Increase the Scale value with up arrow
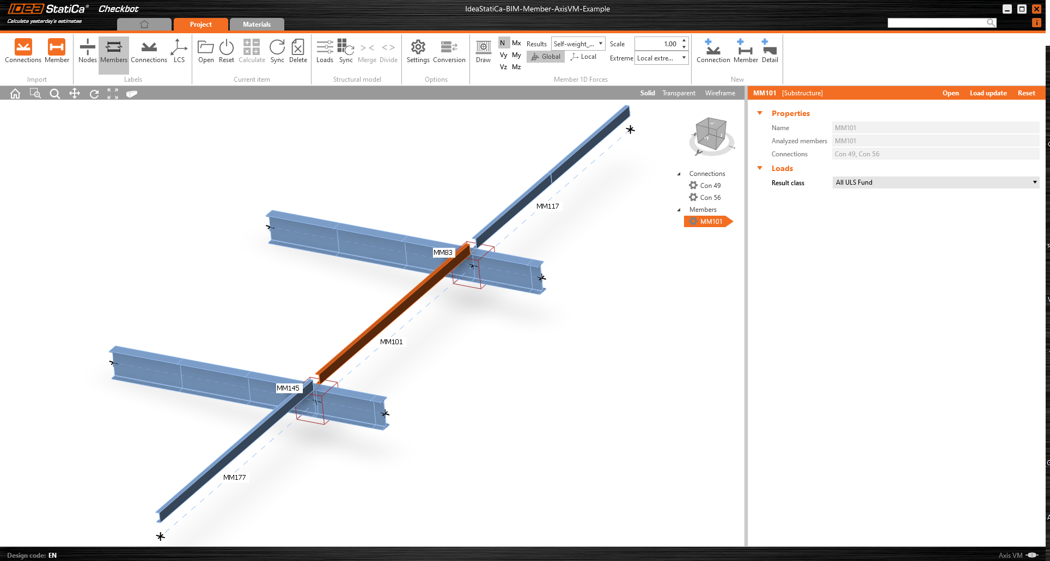1050x561 pixels. pos(684,40)
